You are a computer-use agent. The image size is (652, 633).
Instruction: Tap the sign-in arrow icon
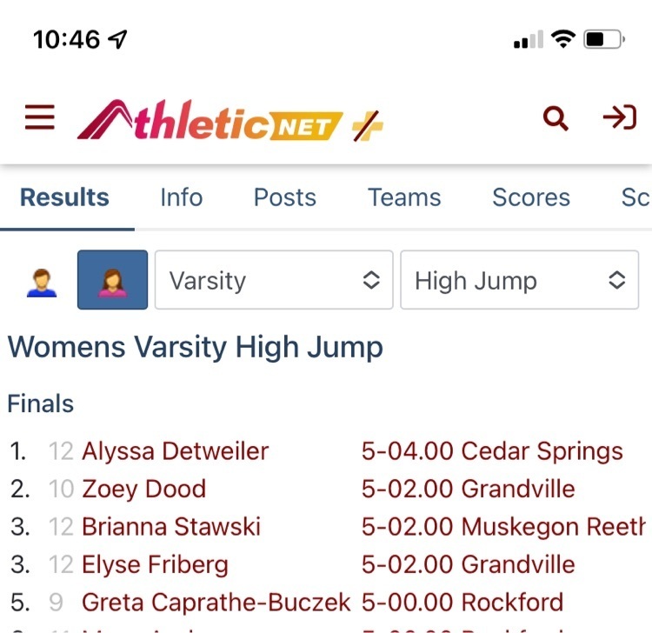point(620,117)
